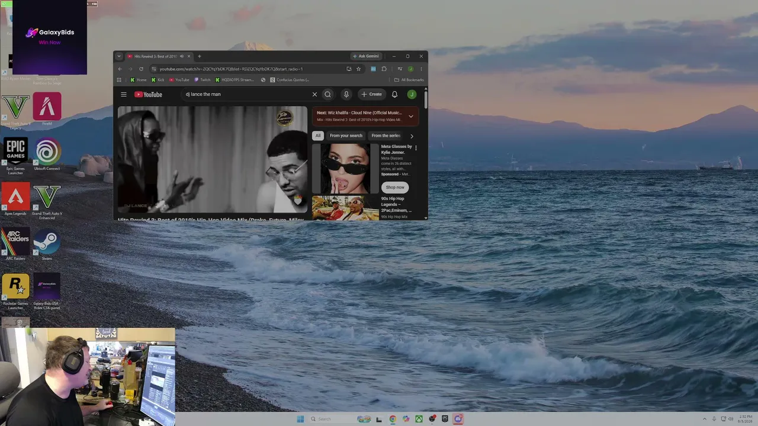Mute the tab audio speaker icon
This screenshot has width=758, height=426.
tap(182, 56)
